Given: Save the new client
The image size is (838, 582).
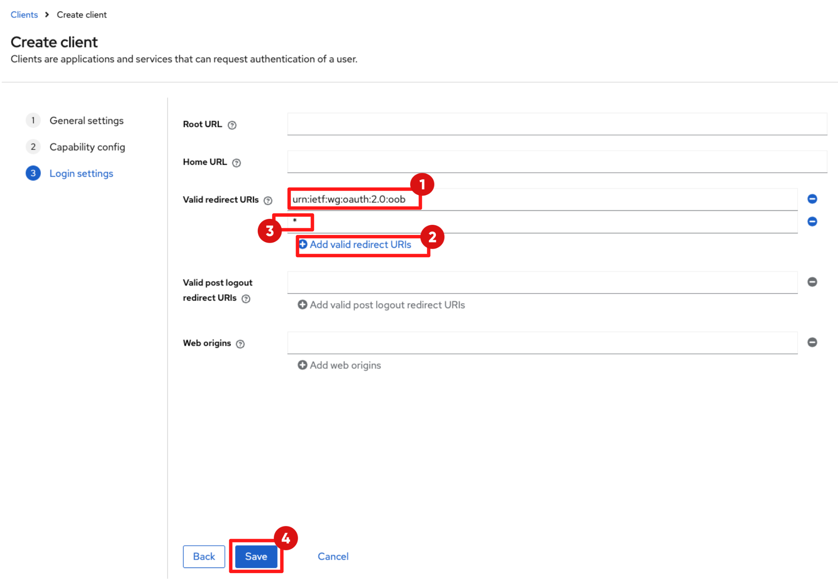Looking at the screenshot, I should pyautogui.click(x=256, y=556).
